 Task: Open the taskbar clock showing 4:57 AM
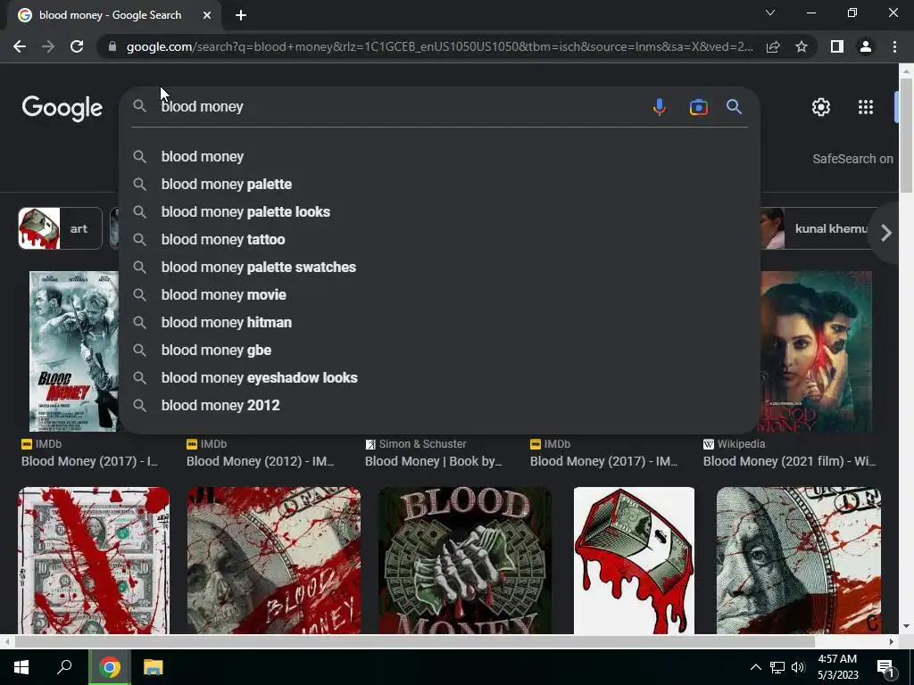[x=837, y=667]
